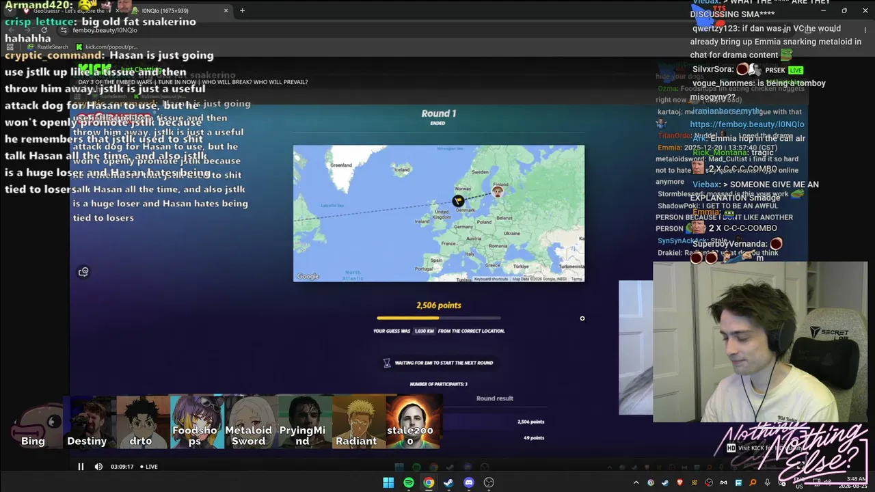Click 'NUMBER OF PARTICIPANTS: 3' text
875x492 pixels.
point(439,384)
